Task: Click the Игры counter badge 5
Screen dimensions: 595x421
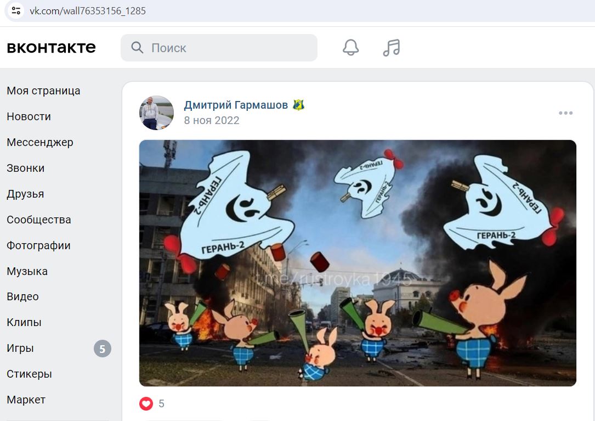Action: coord(103,349)
